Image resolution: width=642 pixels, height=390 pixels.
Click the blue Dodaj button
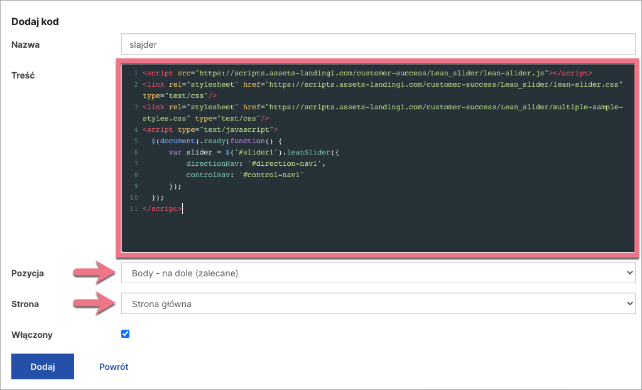[x=42, y=366]
